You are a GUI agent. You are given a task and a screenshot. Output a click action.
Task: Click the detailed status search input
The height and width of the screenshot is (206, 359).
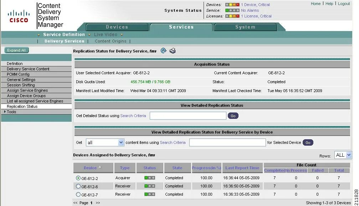(188, 116)
